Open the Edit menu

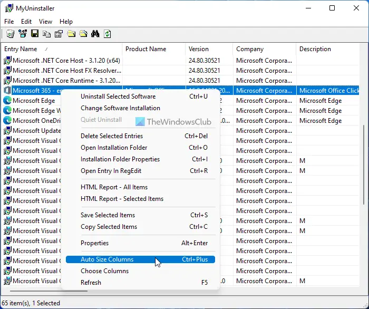point(26,22)
